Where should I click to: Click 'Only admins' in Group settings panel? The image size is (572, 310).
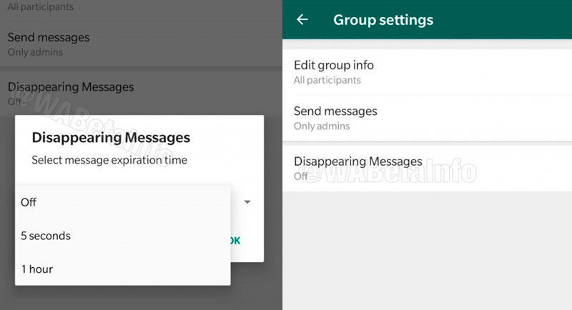coord(322,126)
